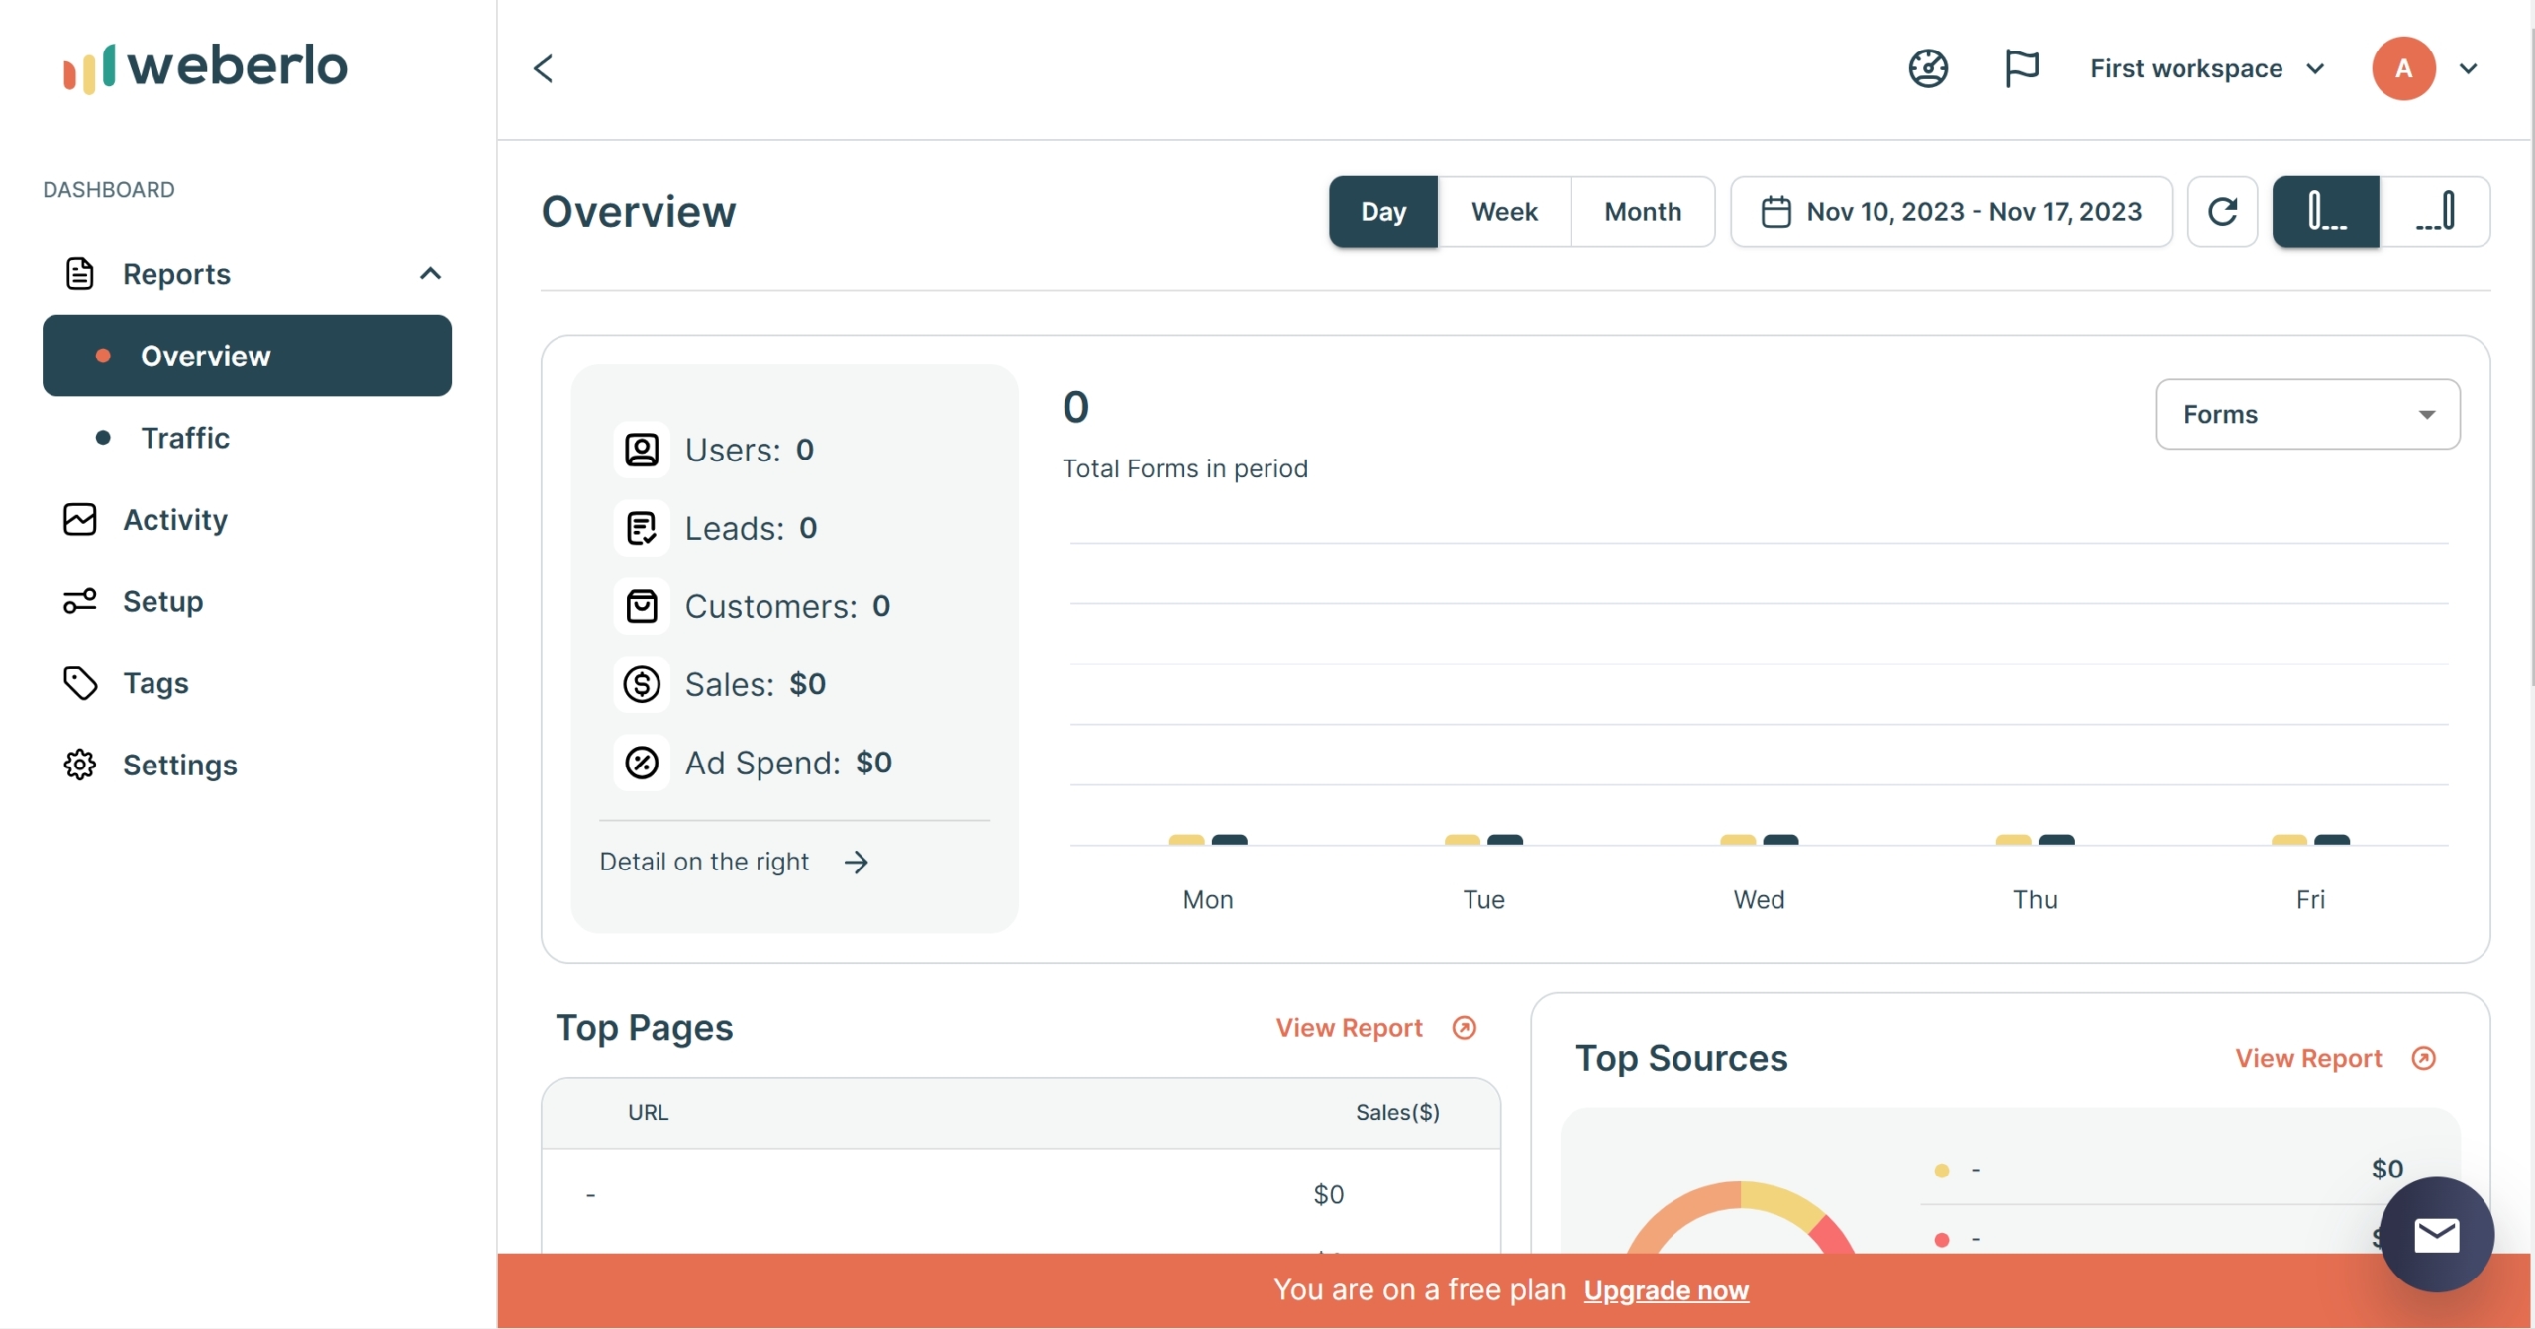The width and height of the screenshot is (2535, 1329).
Task: Click the Users metric icon in overview
Action: [642, 450]
